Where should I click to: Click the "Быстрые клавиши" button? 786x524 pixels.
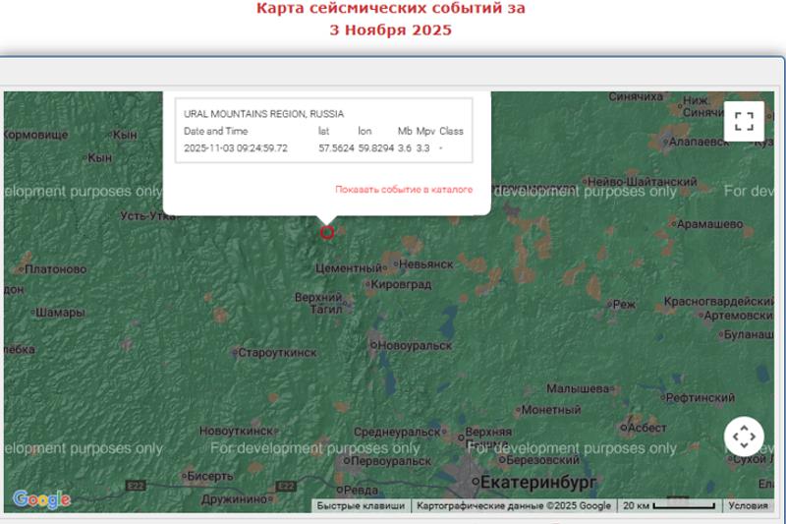[x=361, y=506]
